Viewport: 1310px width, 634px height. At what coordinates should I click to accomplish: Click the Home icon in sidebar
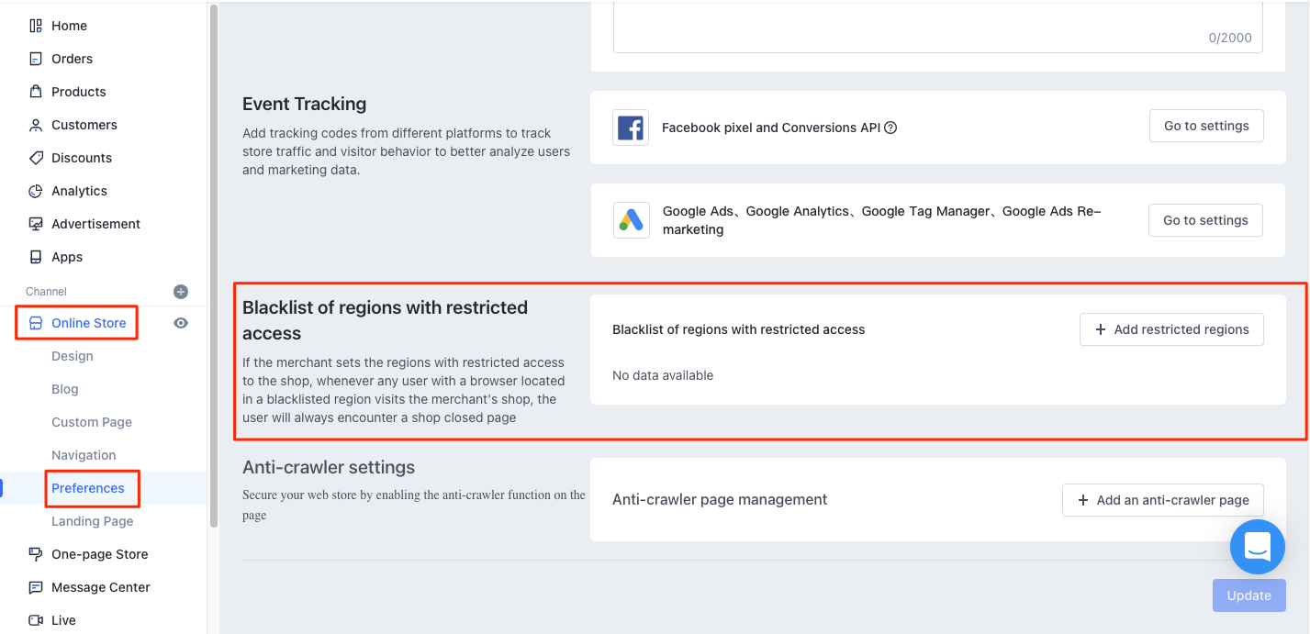coord(36,26)
